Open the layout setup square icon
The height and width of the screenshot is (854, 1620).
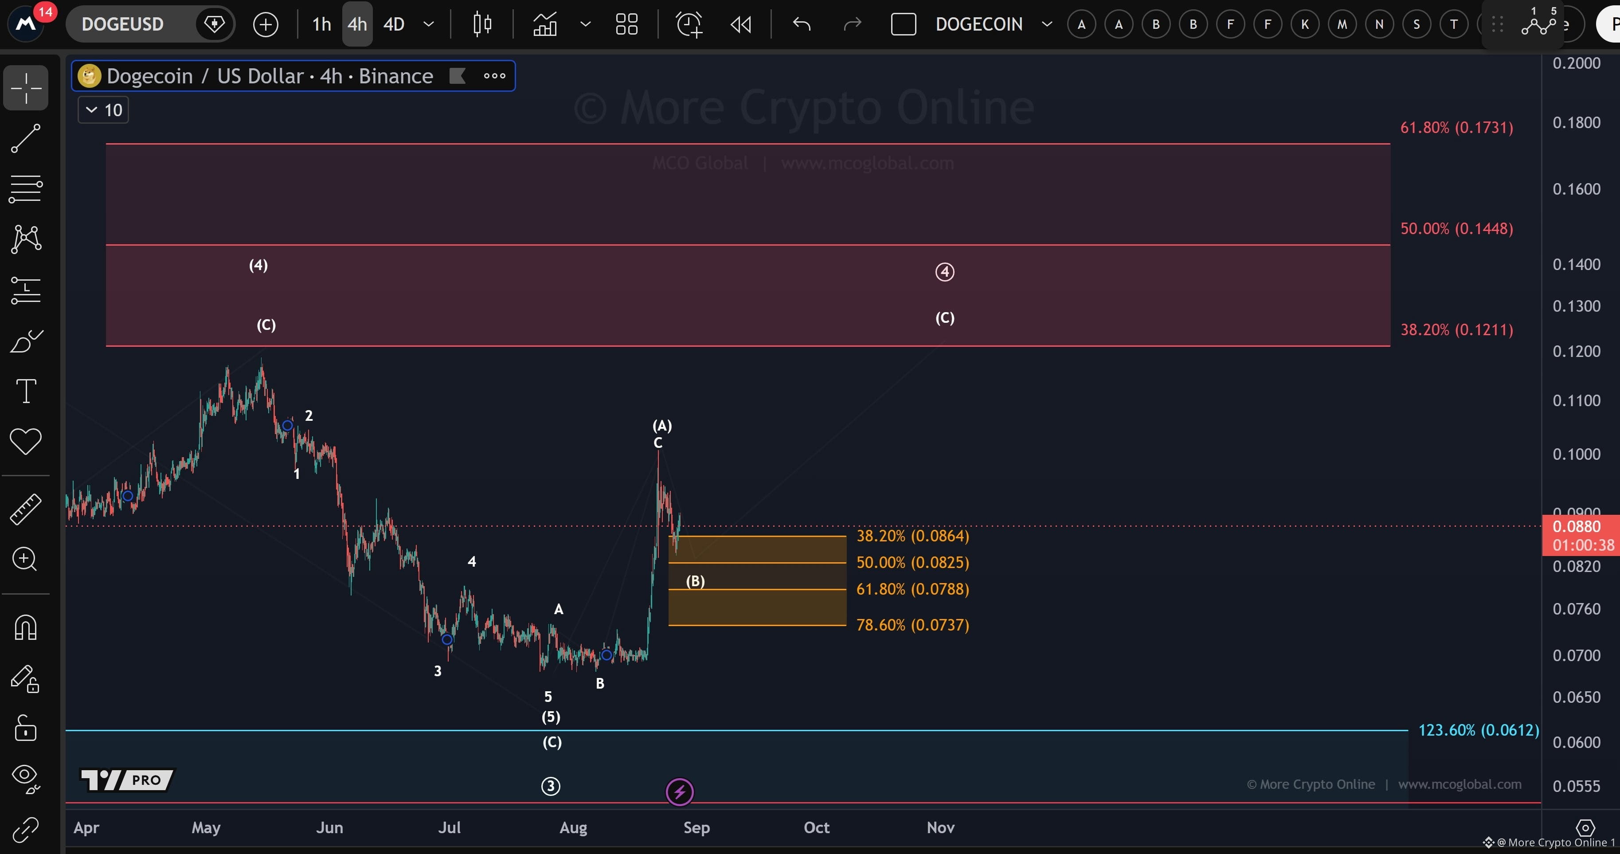(x=904, y=24)
